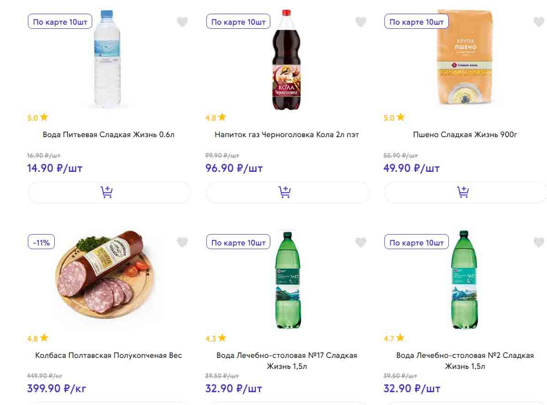
Task: Open the Пшено package product image
Action: [464, 57]
